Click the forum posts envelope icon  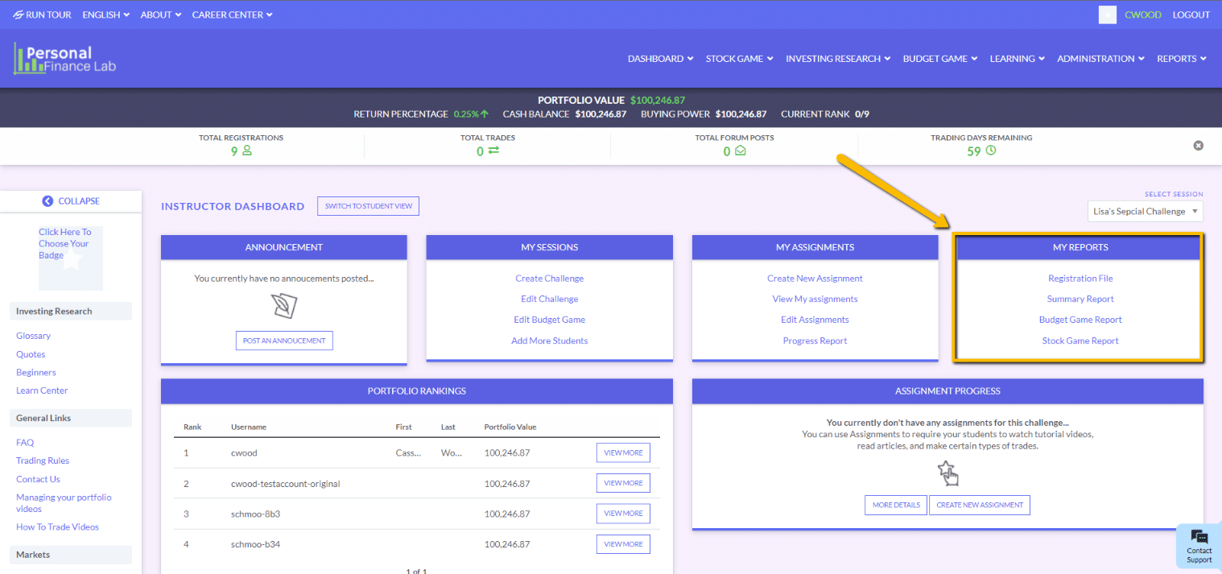(x=740, y=151)
